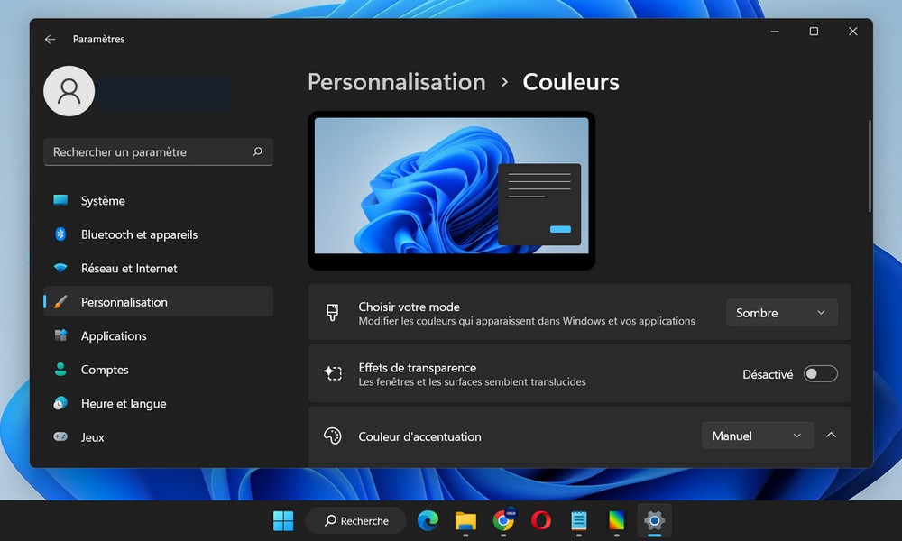902x541 pixels.
Task: Open Jeux via its gamepad icon
Action: (60, 437)
